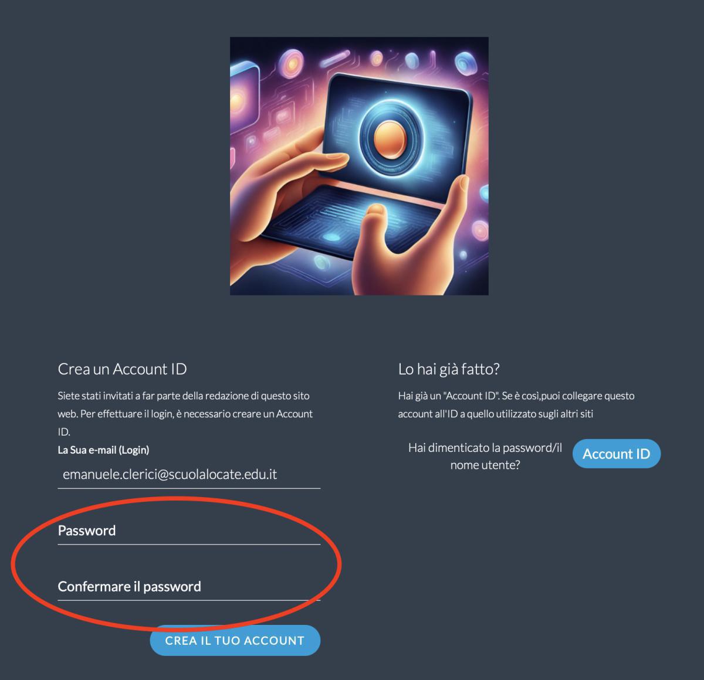
Task: Click the e-mail field showing emanuele.clerici@scuolalocate.edu.it
Action: 189,474
